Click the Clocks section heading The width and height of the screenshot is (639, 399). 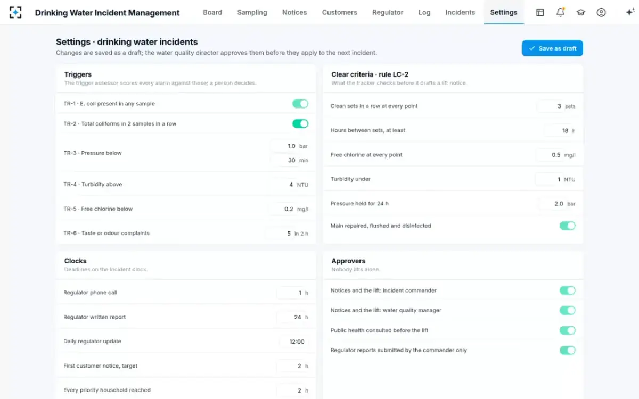pos(76,261)
